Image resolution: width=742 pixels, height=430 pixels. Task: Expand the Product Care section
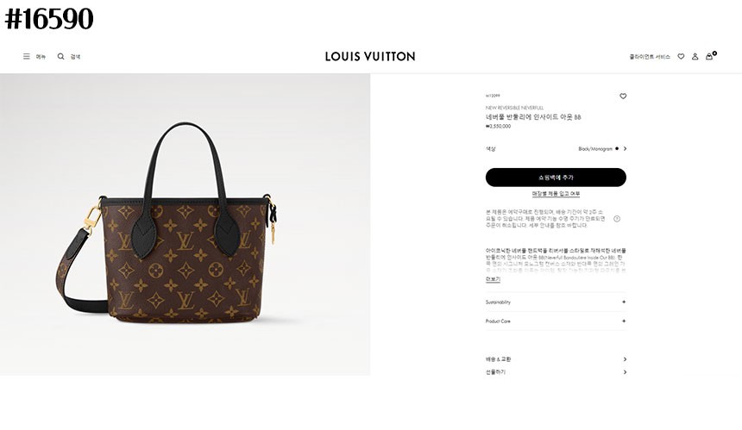click(x=556, y=321)
